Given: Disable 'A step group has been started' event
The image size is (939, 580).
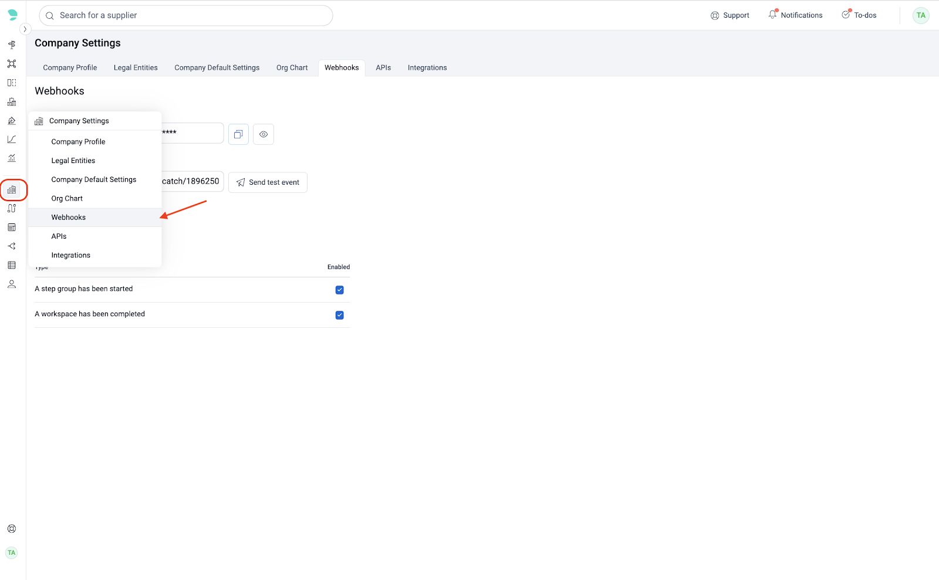Looking at the screenshot, I should 339,290.
